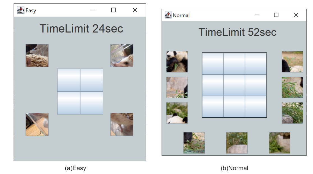The height and width of the screenshot is (174, 313).
Task: Select the panda face puzzle piece
Action: [177, 62]
